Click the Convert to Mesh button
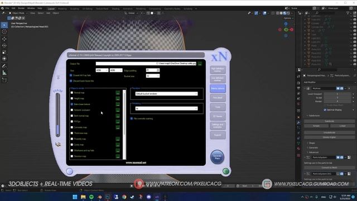Viewport: 357px width, 201px height. click(x=330, y=167)
